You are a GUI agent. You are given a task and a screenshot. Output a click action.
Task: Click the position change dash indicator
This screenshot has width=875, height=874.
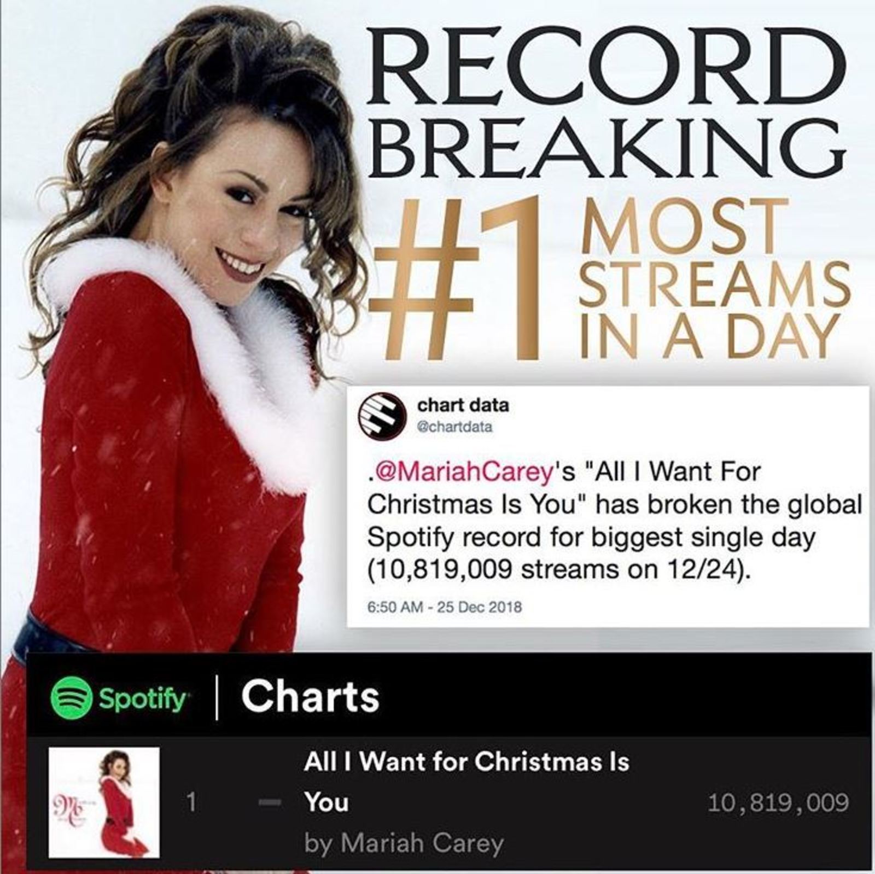coord(268,803)
